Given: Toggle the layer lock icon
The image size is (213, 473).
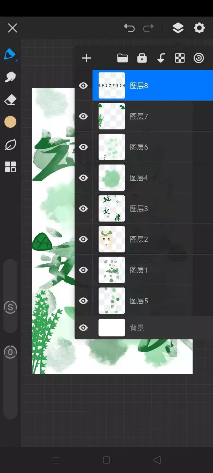Looking at the screenshot, I should click(x=142, y=58).
